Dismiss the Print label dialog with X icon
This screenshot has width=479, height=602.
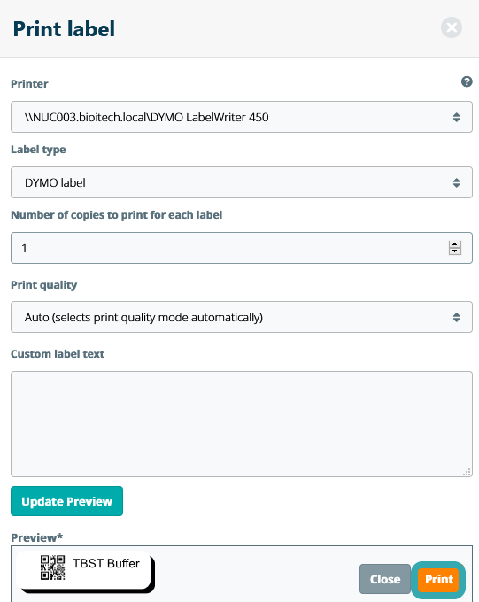pyautogui.click(x=452, y=27)
